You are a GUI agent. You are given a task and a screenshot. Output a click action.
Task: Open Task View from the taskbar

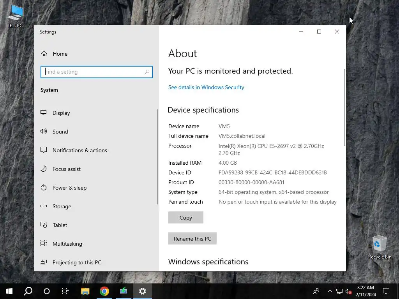(65, 291)
